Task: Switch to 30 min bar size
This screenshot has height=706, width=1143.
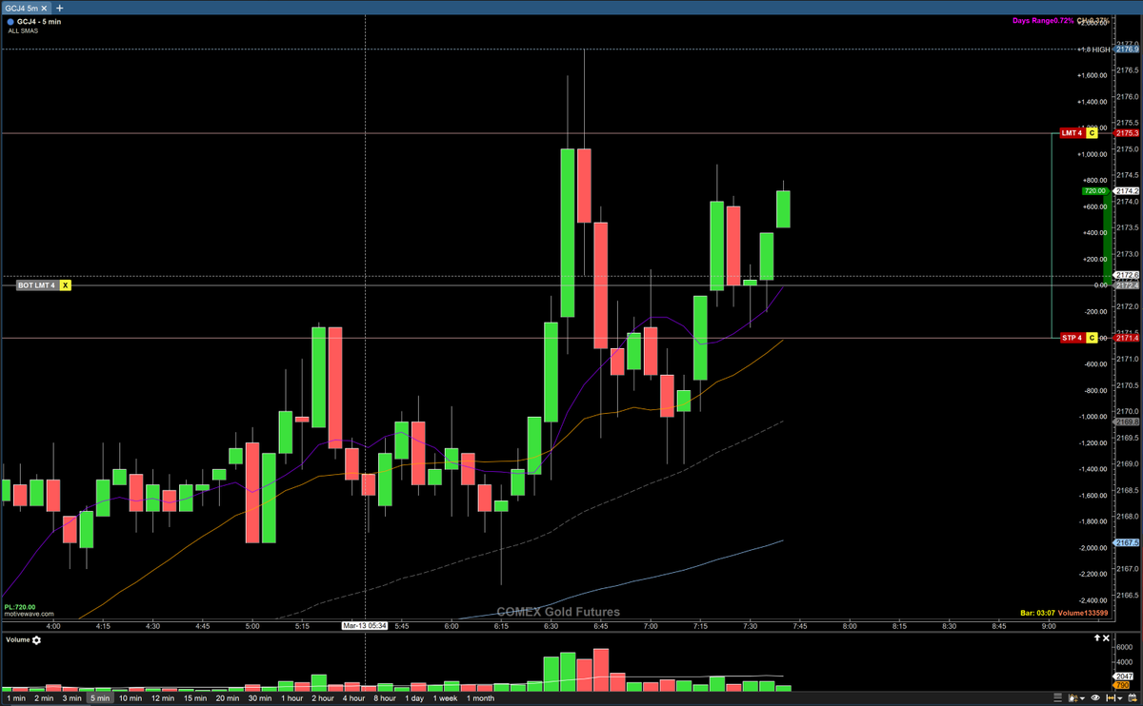Action: coord(260,698)
